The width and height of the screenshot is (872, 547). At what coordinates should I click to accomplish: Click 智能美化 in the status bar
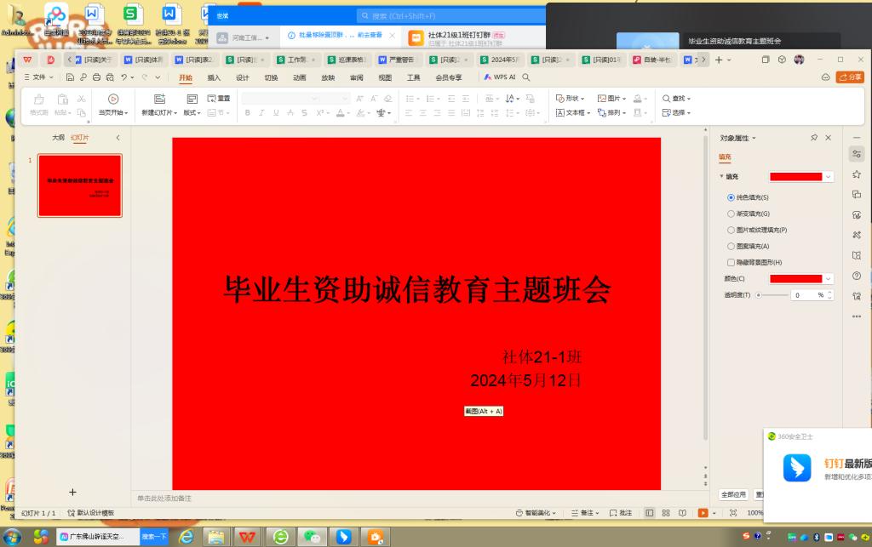click(536, 513)
